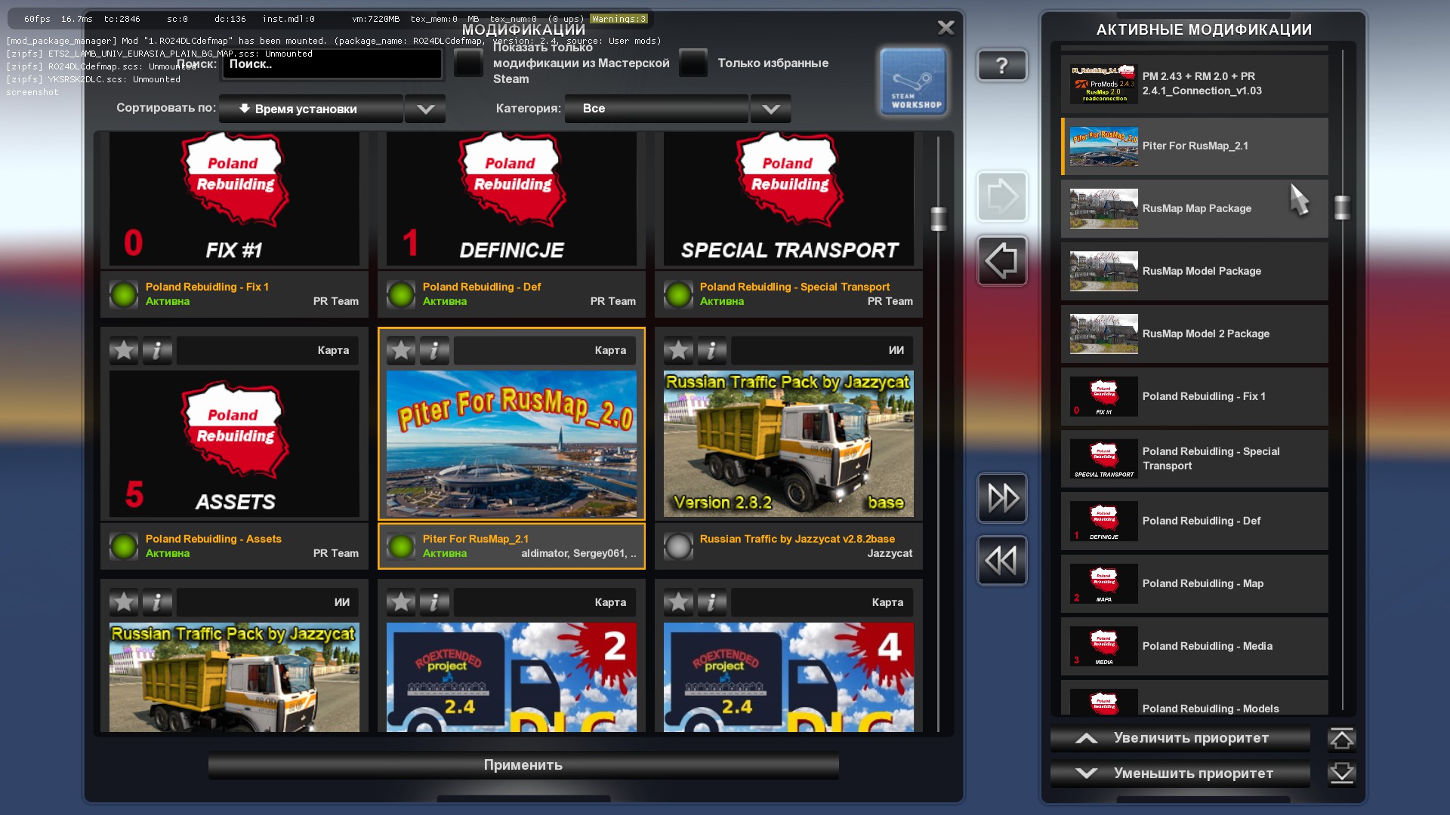Screen dimensions: 1450x815
Task: Click the Применить apply button
Action: coord(523,765)
